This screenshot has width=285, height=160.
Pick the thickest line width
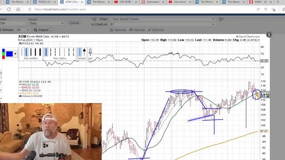40,52
